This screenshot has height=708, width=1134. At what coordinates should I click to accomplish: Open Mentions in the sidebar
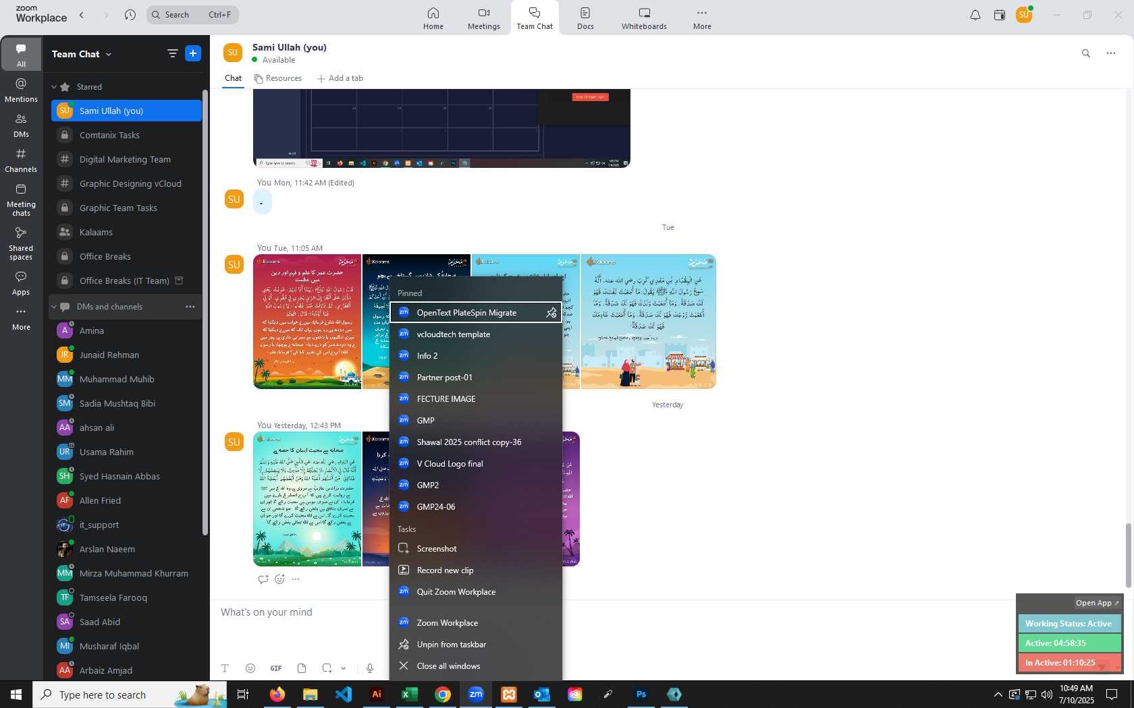[x=21, y=90]
